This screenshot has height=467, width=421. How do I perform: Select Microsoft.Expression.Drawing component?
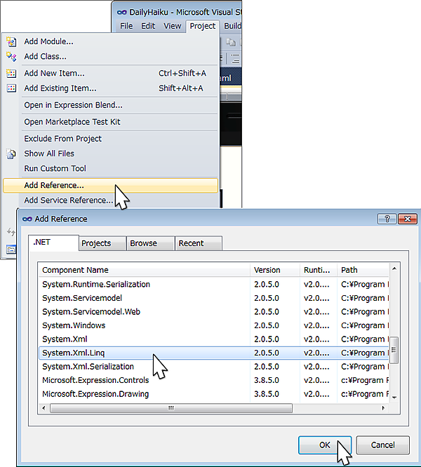(x=214, y=394)
